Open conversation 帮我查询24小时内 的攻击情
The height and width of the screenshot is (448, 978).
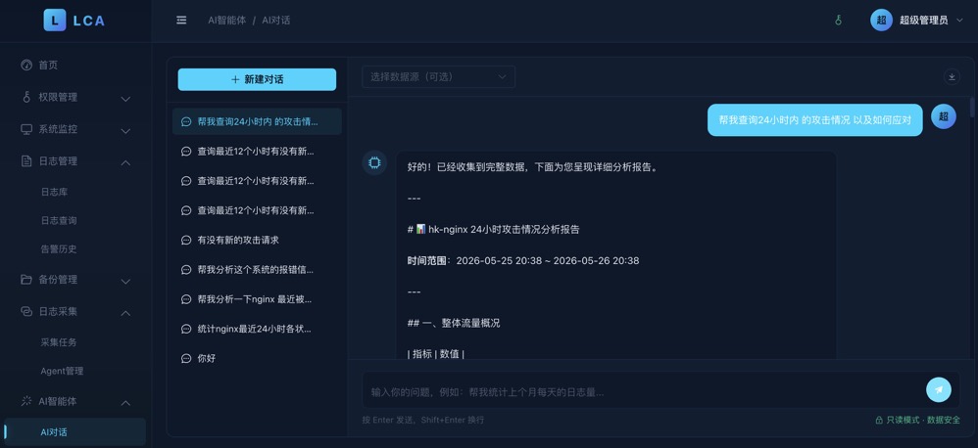pos(257,121)
